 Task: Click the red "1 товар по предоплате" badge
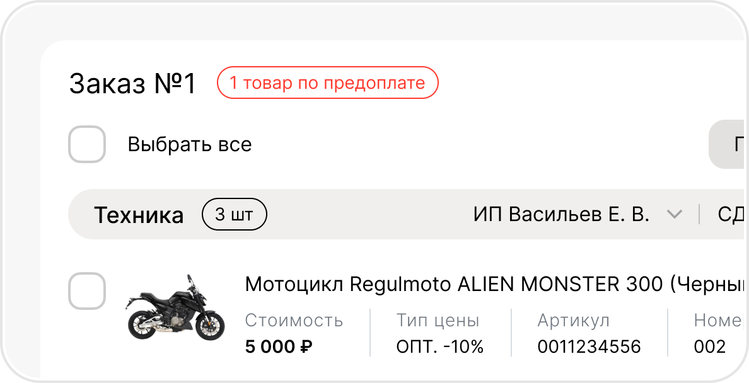point(327,83)
